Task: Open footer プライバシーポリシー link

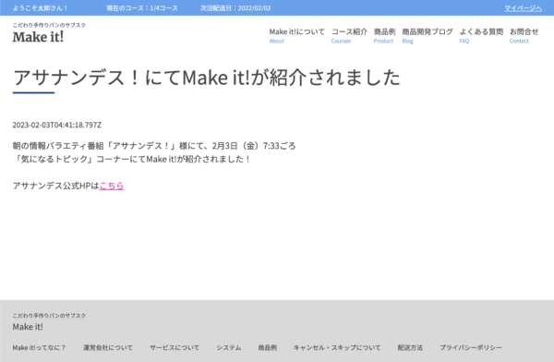Action: coord(471,347)
